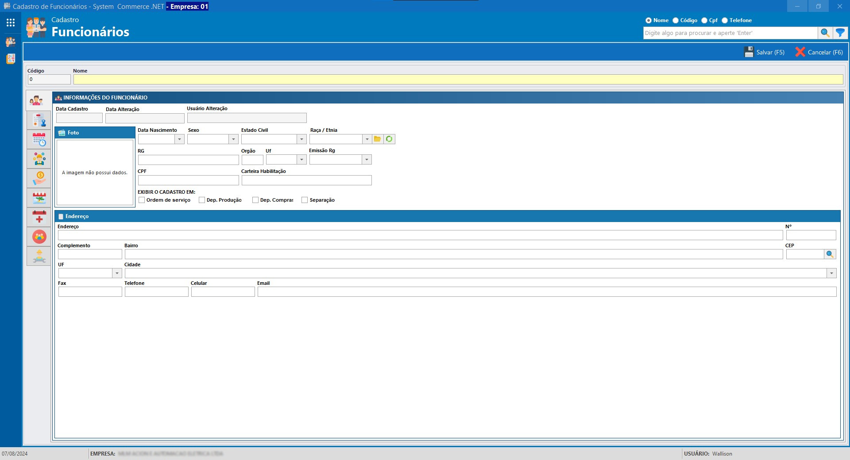Expand the Estado Civil dropdown
850x460 pixels.
[301, 139]
